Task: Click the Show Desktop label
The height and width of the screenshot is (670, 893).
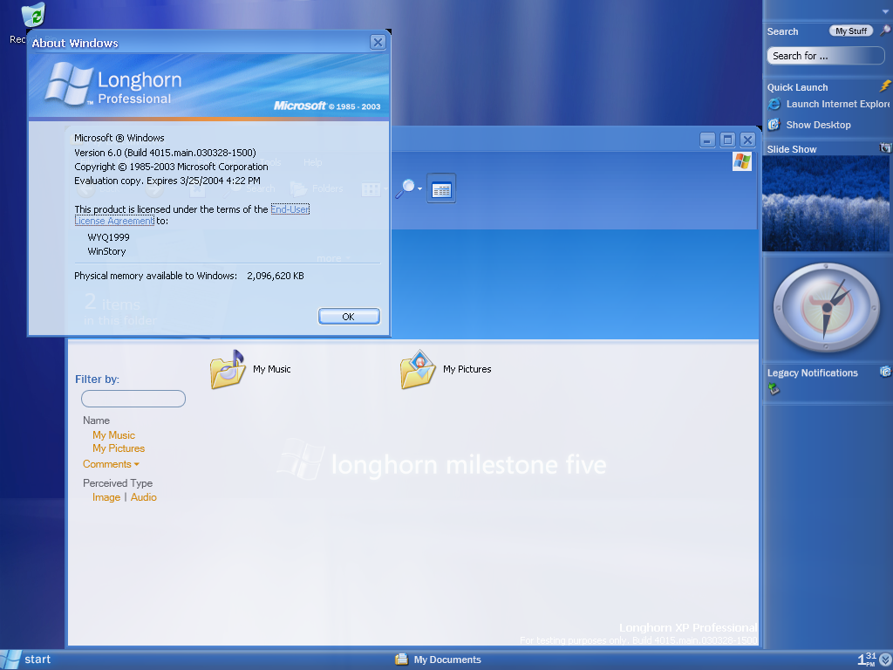Action: click(x=818, y=125)
